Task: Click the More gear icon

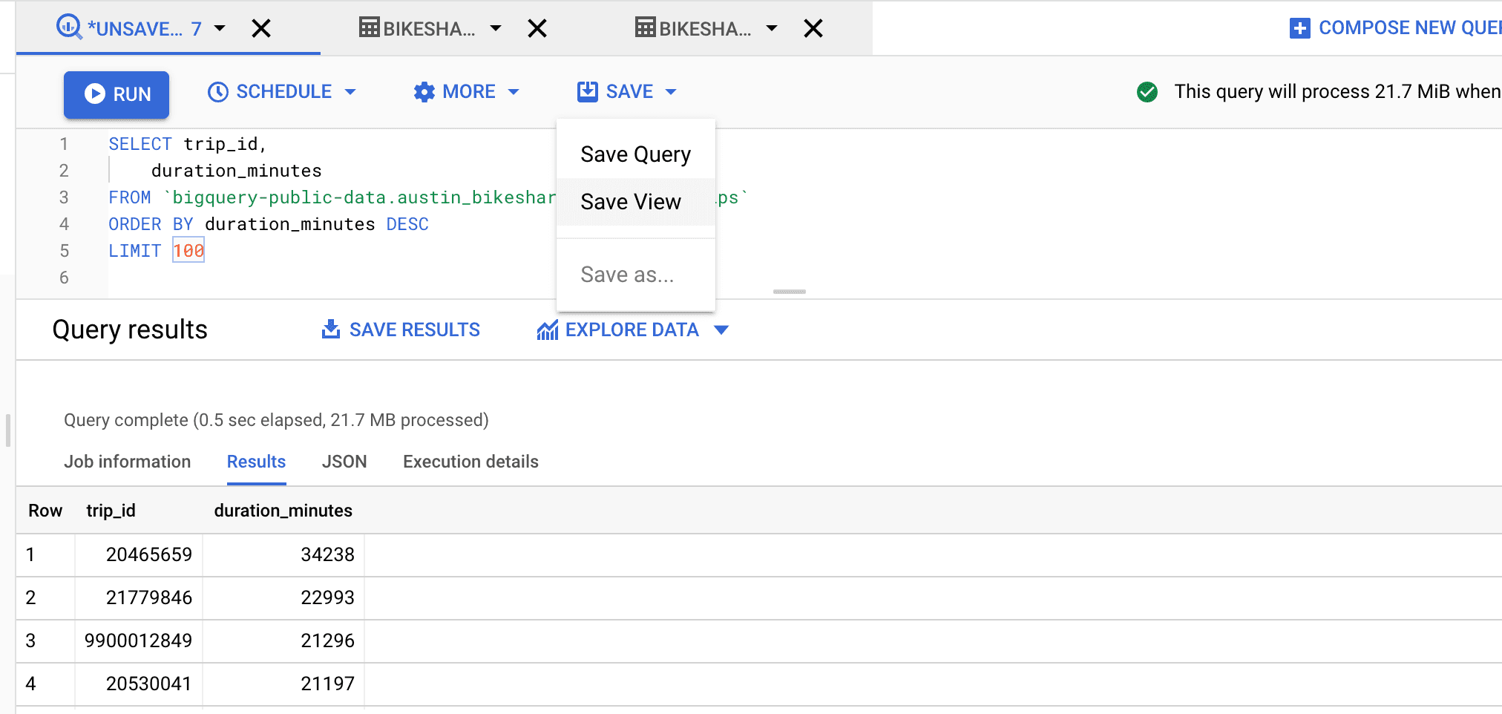Action: tap(424, 92)
